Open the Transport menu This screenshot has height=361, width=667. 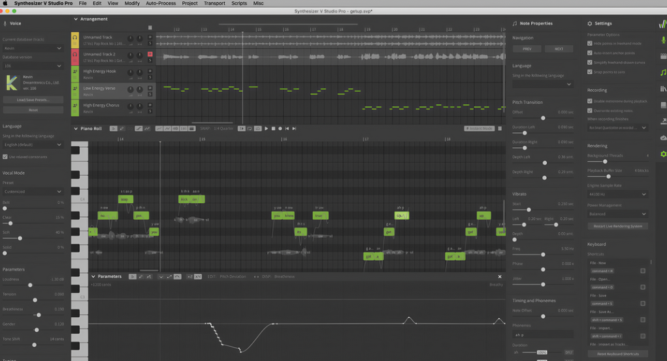coord(214,3)
